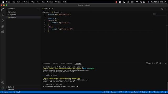The width and height of the screenshot is (168, 94).
Task: Close the demo.js editor tab
Action: click(x=53, y=9)
